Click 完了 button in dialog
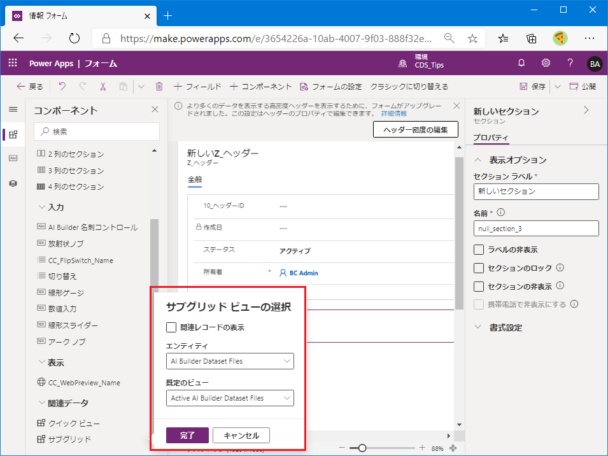 (187, 436)
